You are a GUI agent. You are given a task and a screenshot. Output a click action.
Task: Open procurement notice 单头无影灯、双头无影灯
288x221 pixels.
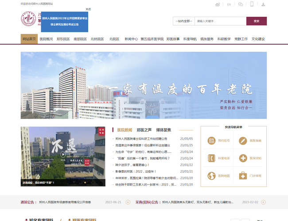[198, 202]
